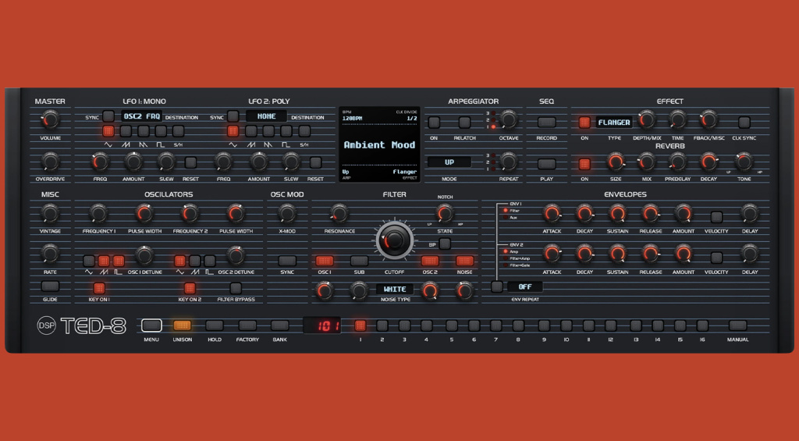Select sine waveform for LFO 2
The width and height of the screenshot is (799, 441).
click(233, 131)
